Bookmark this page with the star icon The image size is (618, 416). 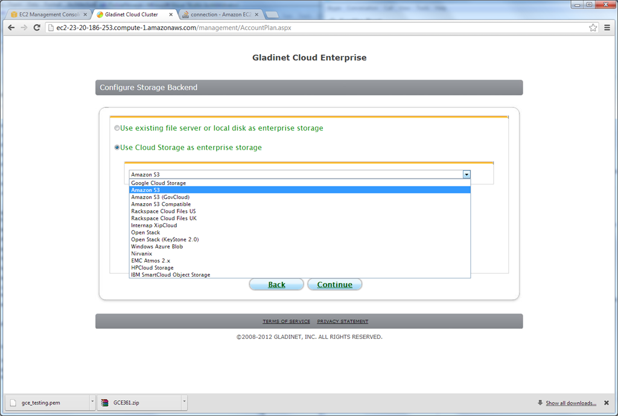point(593,28)
